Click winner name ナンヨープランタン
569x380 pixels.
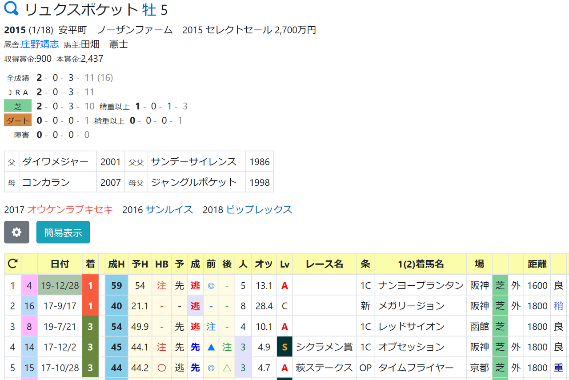pos(421,285)
